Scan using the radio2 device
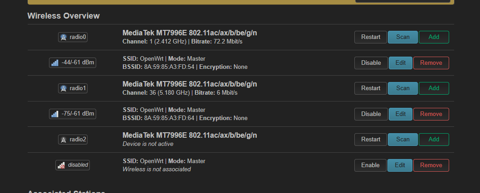Viewport: 480px width, 193px height. pos(403,139)
